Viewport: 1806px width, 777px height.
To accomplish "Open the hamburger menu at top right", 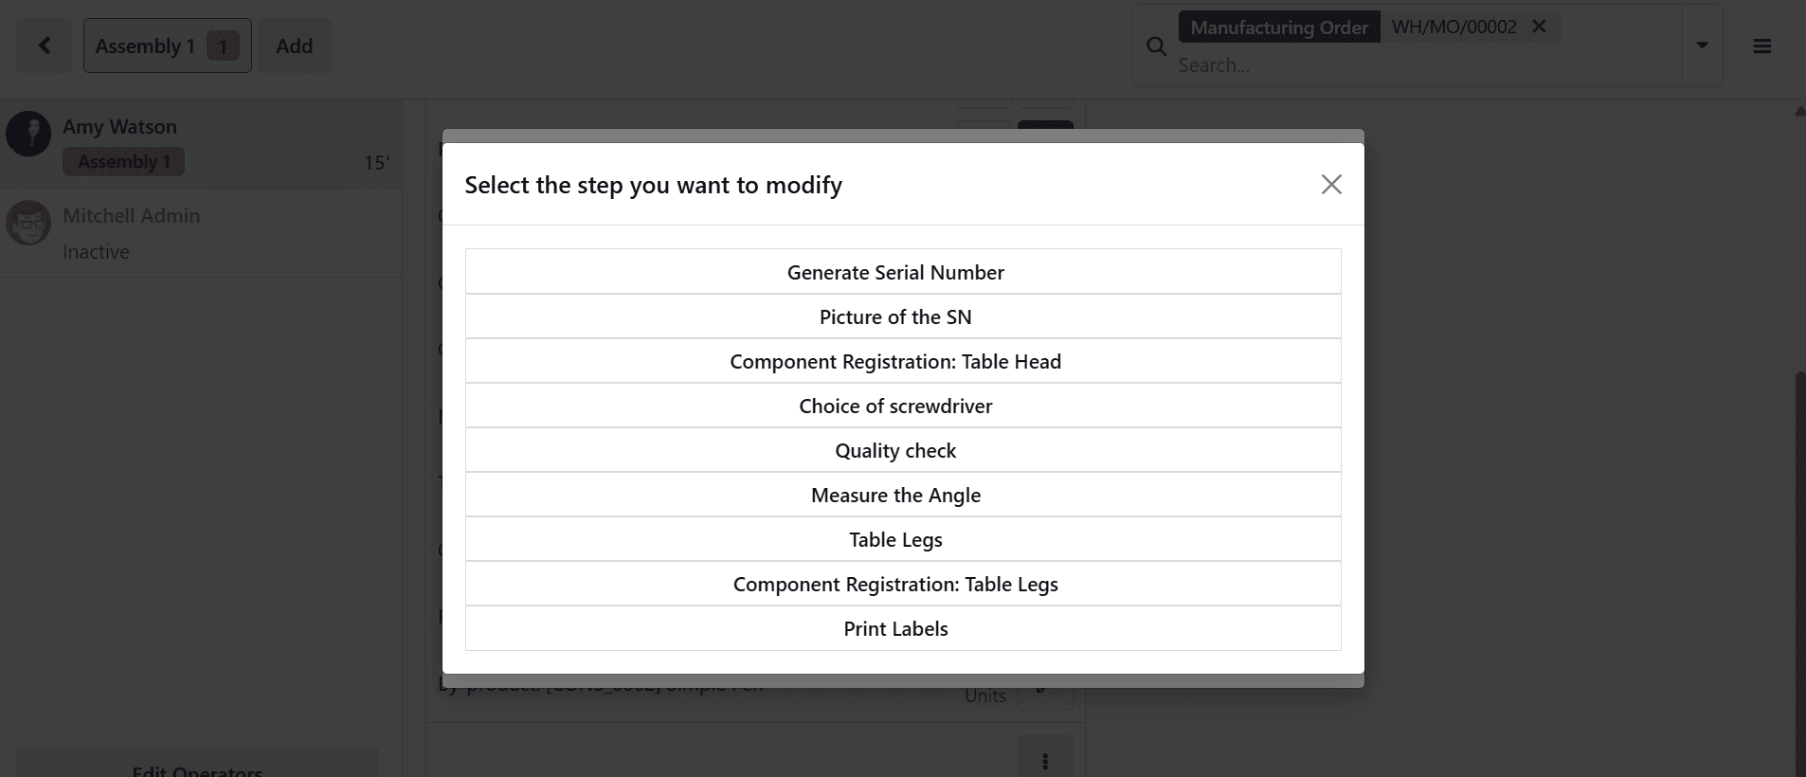I will [1762, 45].
